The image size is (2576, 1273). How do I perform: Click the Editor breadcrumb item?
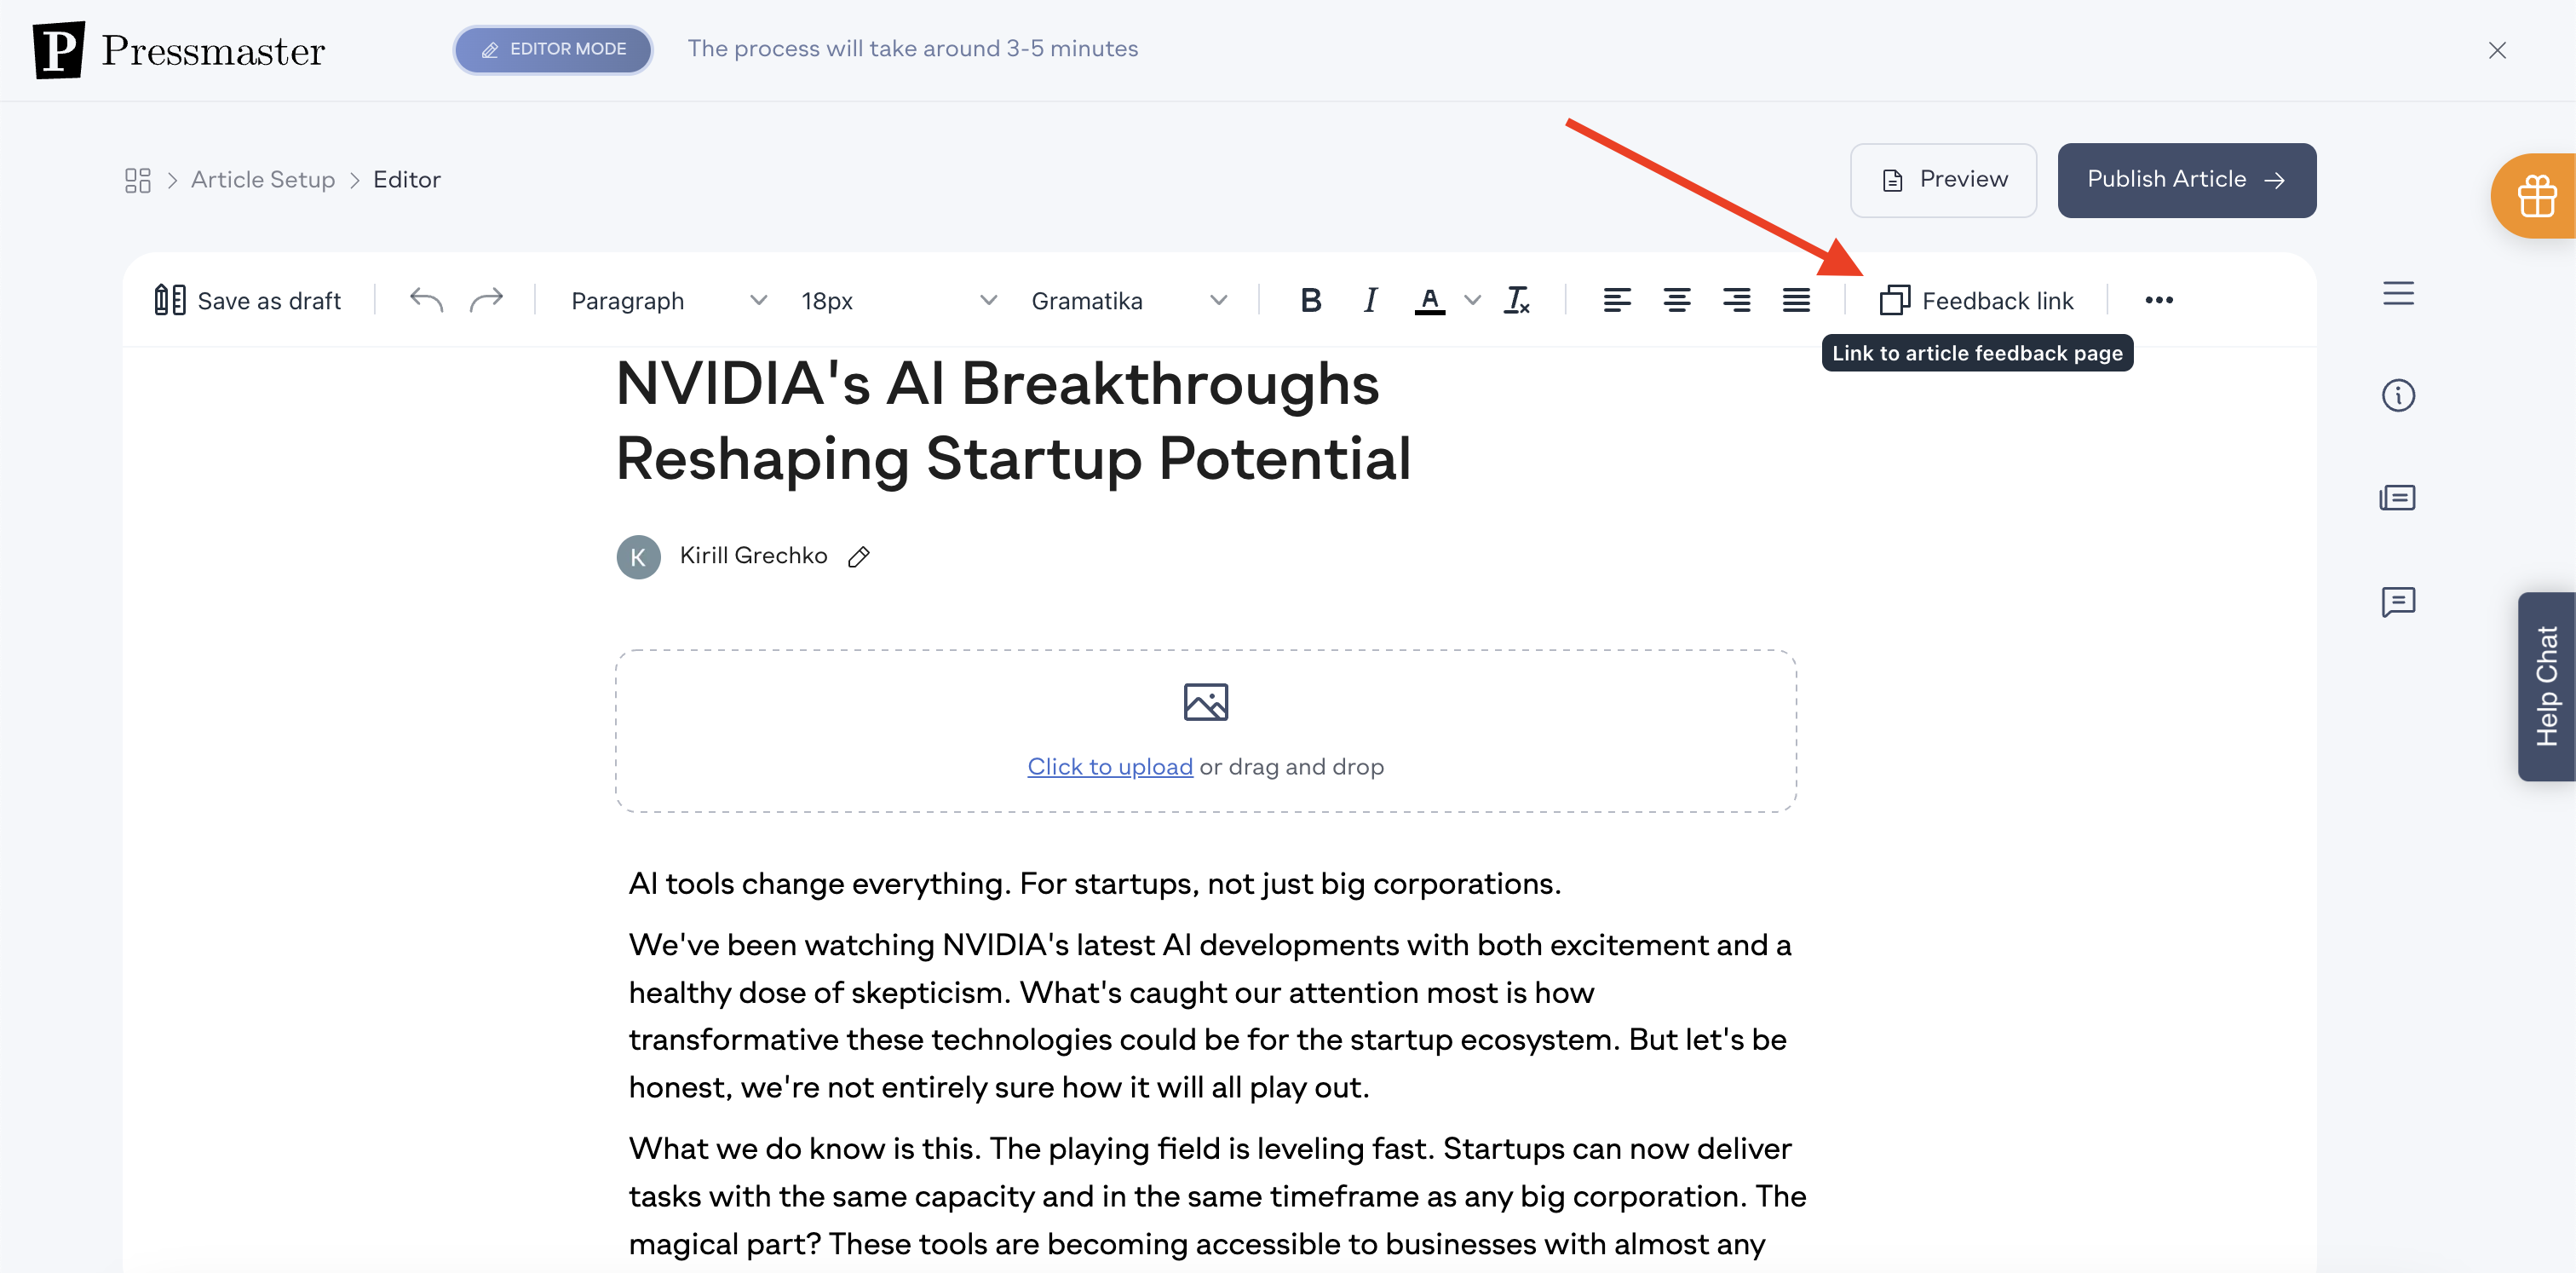(x=407, y=180)
